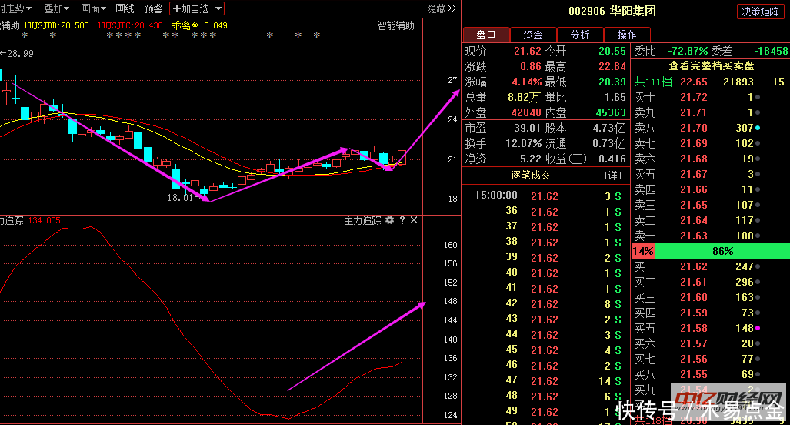Click the S marker on the 15:00:00 trade

coord(617,196)
